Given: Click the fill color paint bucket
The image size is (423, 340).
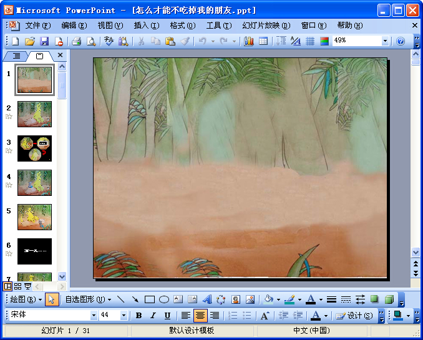Looking at the screenshot, I should pyautogui.click(x=268, y=299).
